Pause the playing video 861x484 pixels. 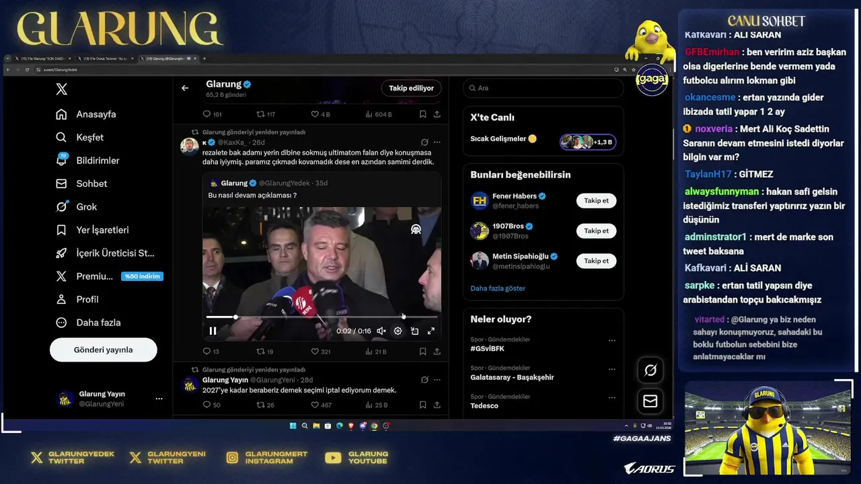coord(213,331)
